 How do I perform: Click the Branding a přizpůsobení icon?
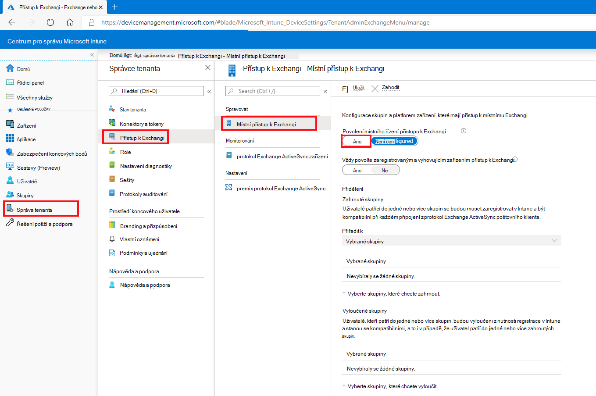click(x=112, y=225)
